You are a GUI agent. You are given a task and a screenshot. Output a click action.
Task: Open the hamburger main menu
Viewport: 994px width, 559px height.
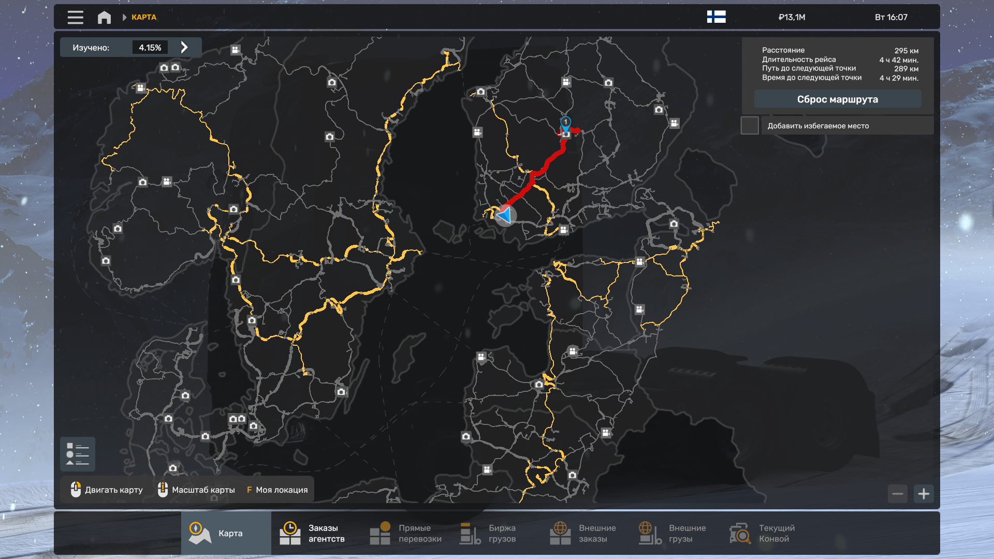pyautogui.click(x=75, y=17)
